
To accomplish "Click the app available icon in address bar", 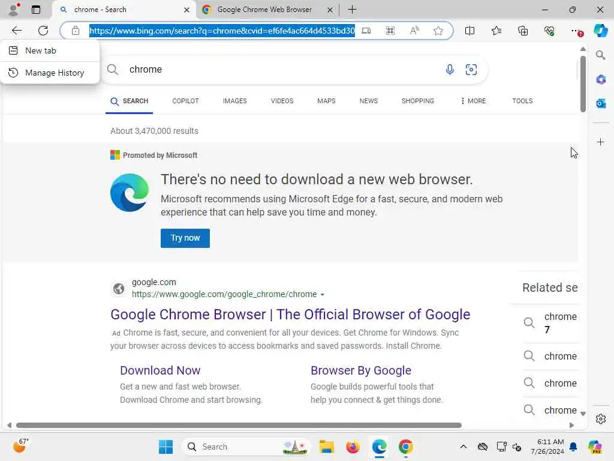I will pyautogui.click(x=366, y=31).
